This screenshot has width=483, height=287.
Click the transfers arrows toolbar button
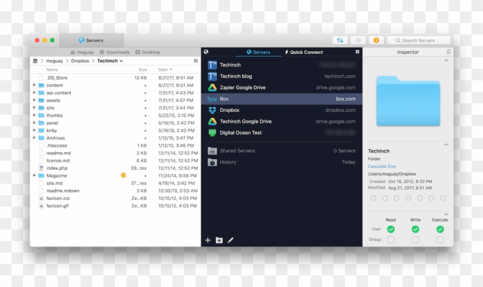340,40
